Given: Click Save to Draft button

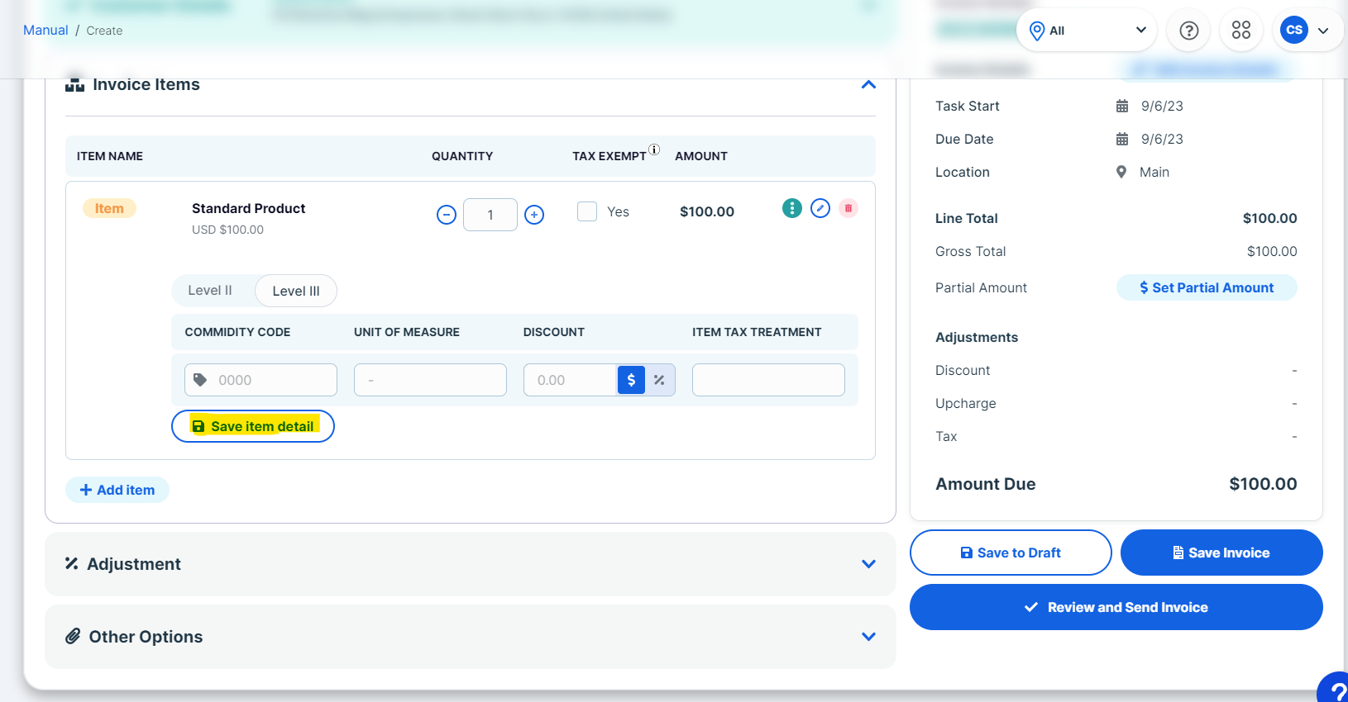Looking at the screenshot, I should (1011, 553).
